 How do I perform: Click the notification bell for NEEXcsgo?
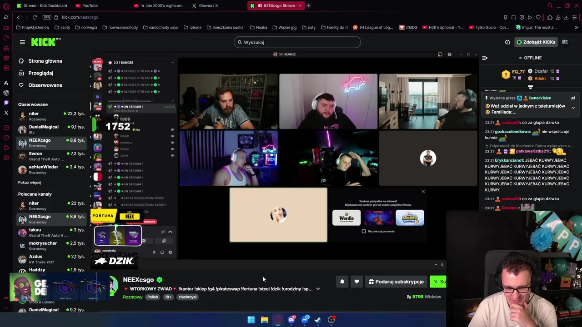click(342, 282)
